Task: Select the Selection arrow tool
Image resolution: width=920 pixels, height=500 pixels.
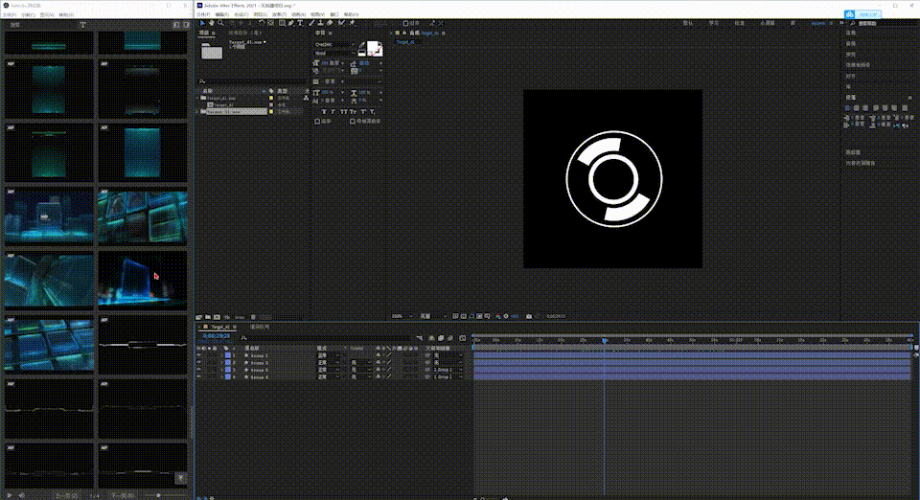Action: click(201, 22)
